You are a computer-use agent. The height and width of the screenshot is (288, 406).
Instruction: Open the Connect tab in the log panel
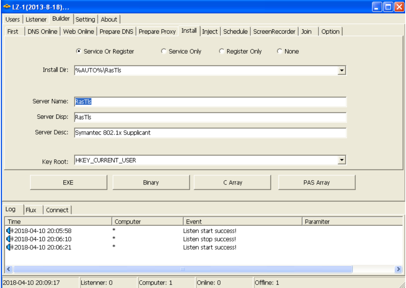click(x=57, y=210)
